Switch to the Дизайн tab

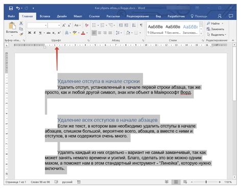[x=62, y=16]
